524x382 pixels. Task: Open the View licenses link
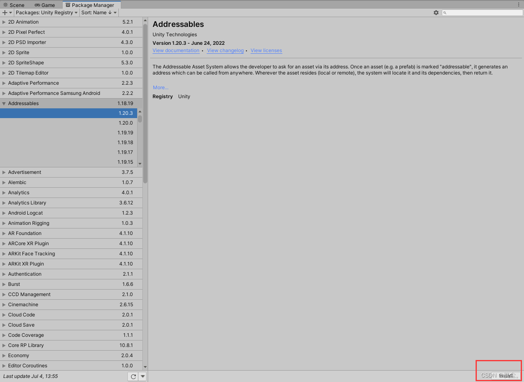point(266,50)
